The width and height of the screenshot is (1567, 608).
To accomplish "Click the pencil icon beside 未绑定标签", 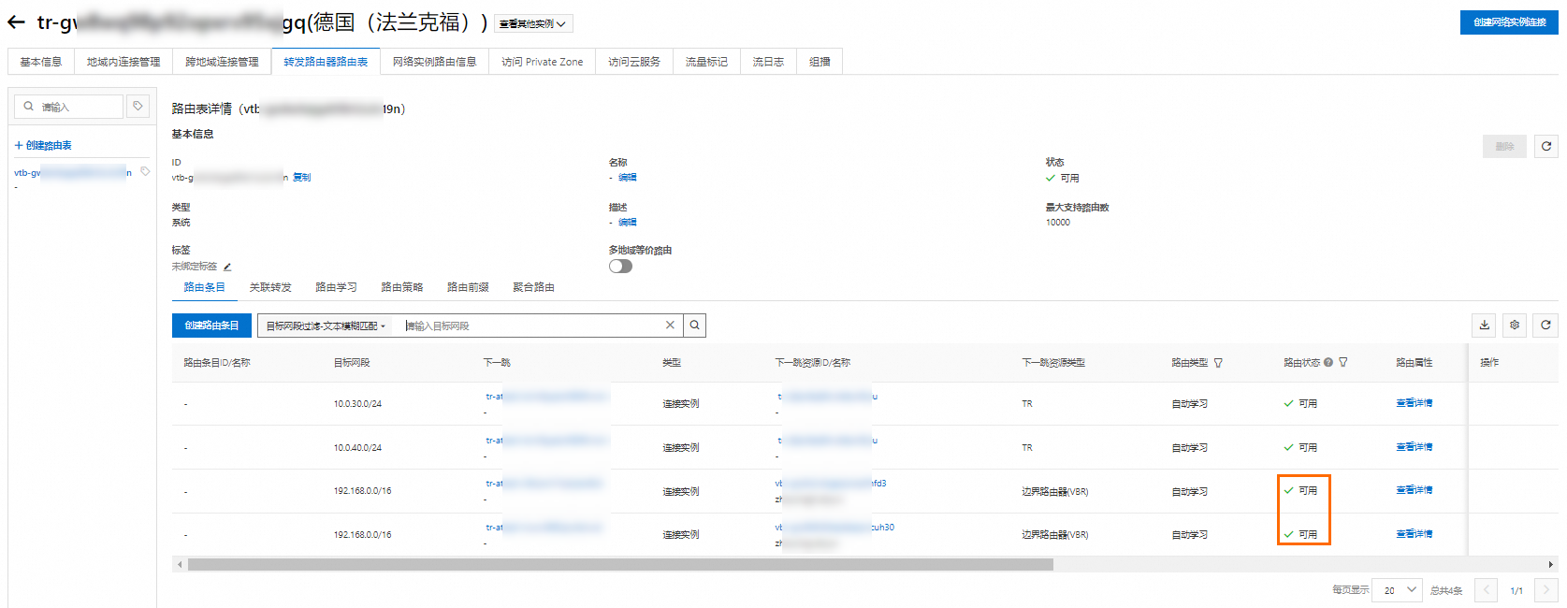I will [x=226, y=267].
